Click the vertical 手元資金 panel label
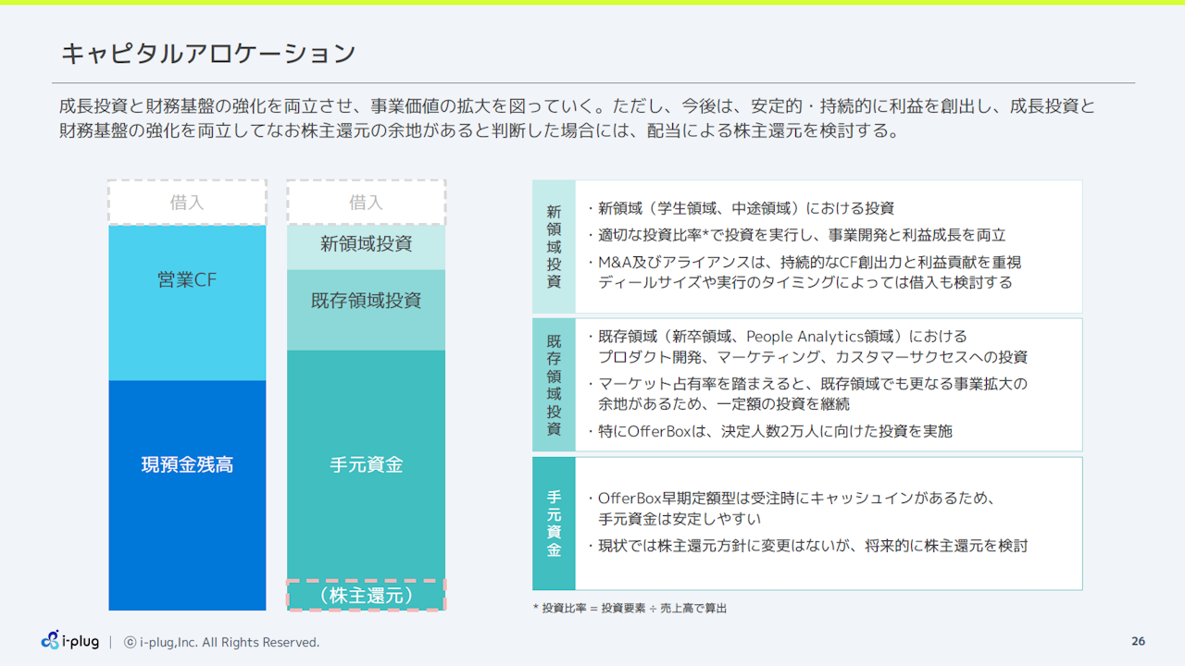Viewport: 1185px width, 666px height. pyautogui.click(x=554, y=524)
